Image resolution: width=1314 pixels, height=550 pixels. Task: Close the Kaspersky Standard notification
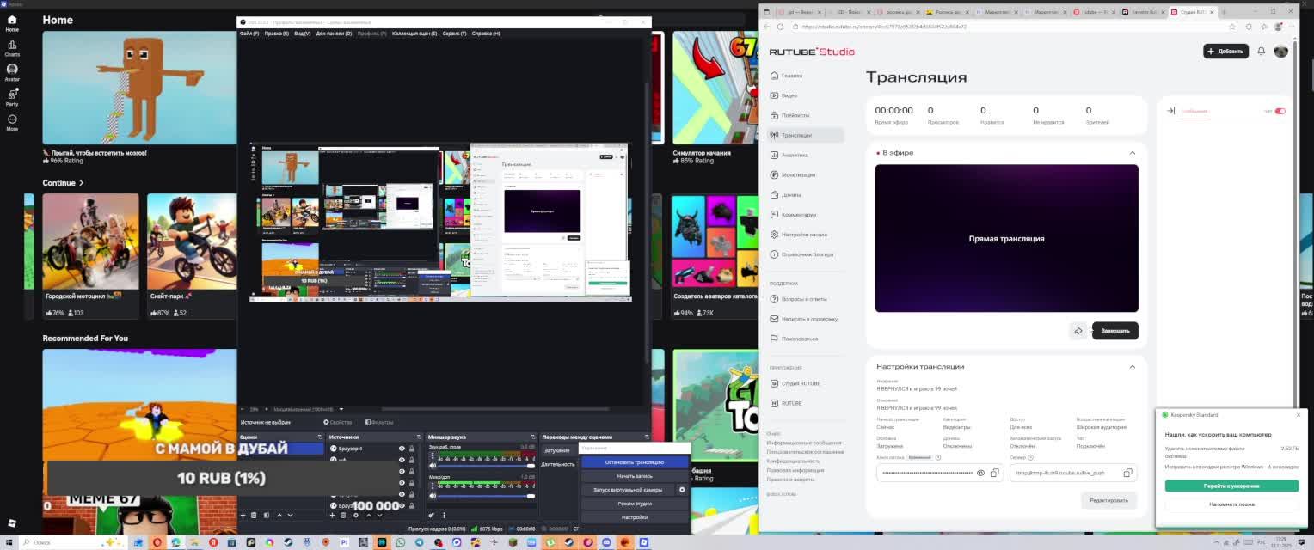(x=1299, y=415)
